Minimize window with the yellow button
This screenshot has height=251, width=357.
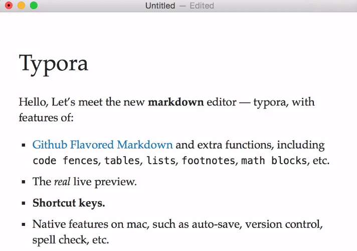[x=21, y=5]
